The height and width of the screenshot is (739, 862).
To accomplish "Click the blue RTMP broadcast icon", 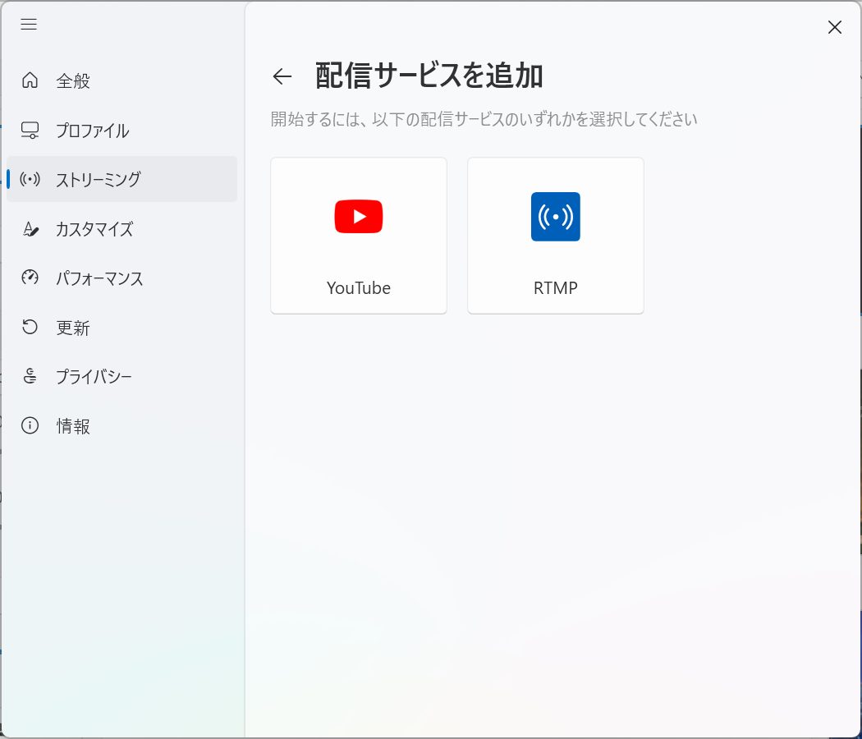I will tap(555, 217).
